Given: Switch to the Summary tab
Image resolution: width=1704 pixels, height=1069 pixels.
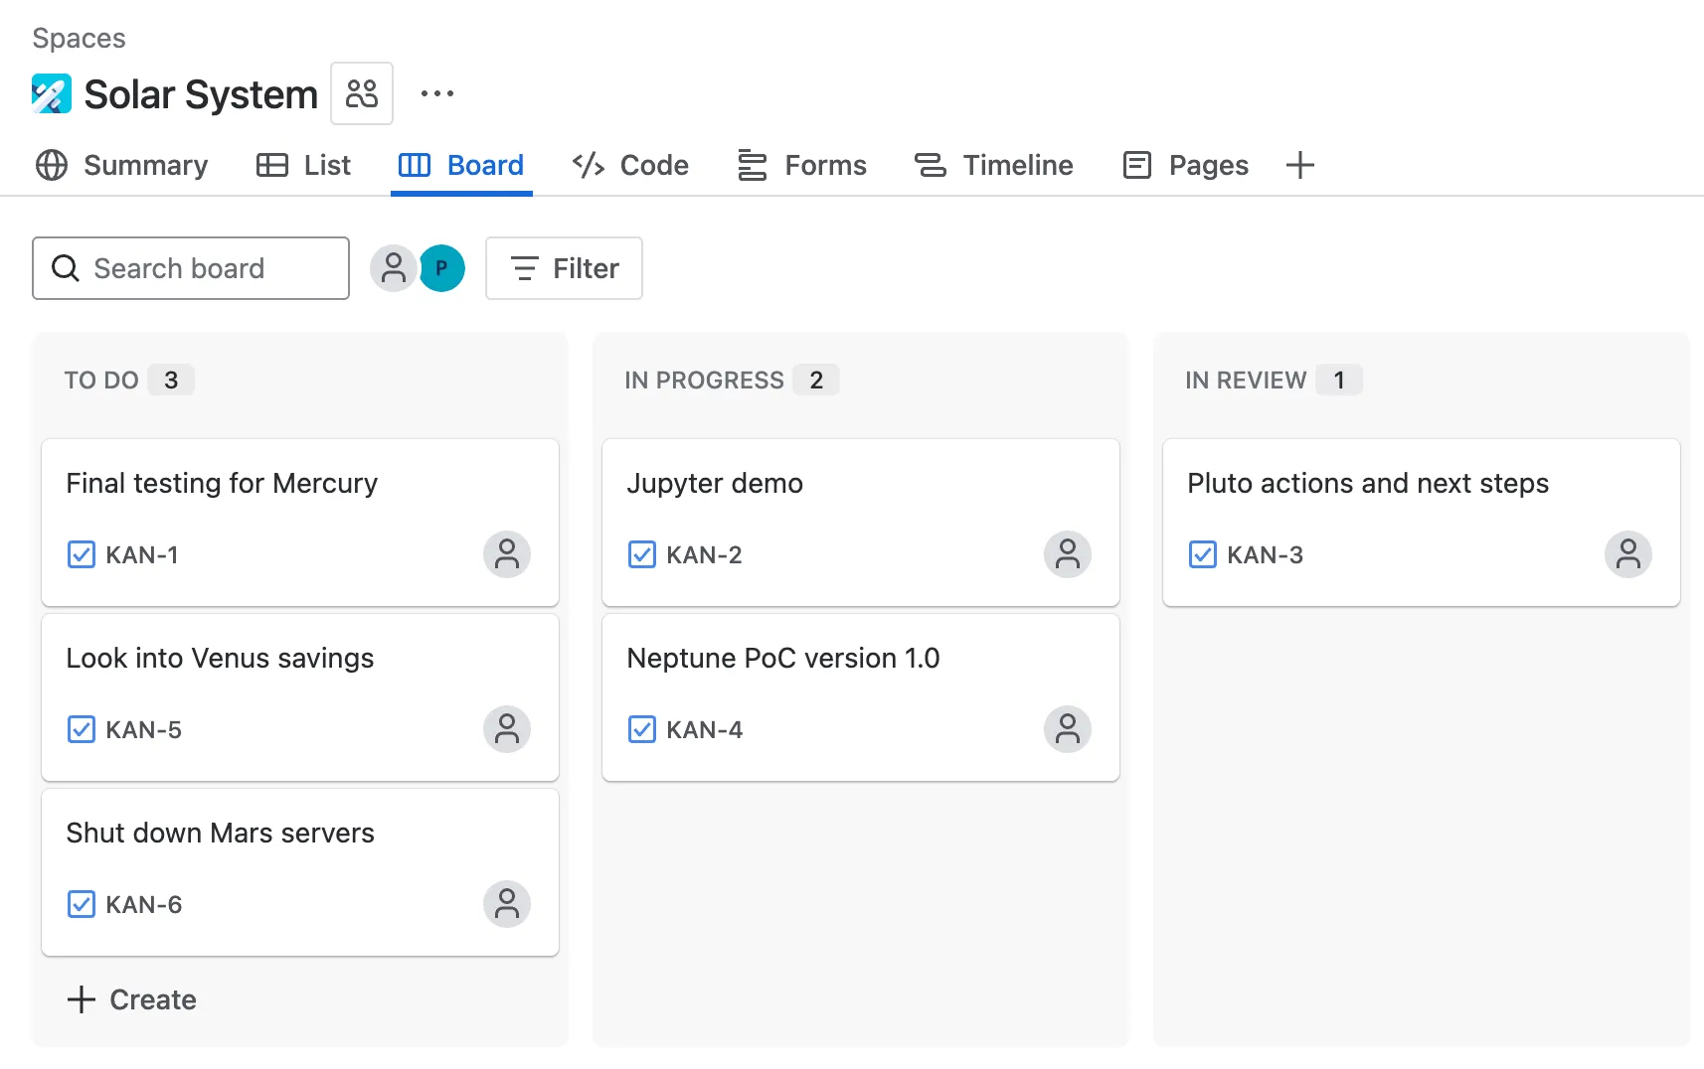Looking at the screenshot, I should (x=122, y=165).
